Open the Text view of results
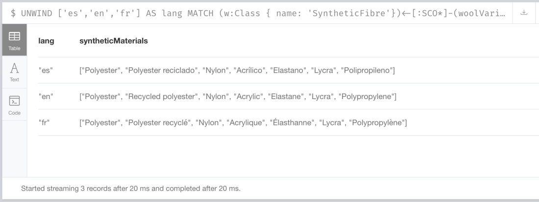The height and width of the screenshot is (202, 539). [14, 72]
